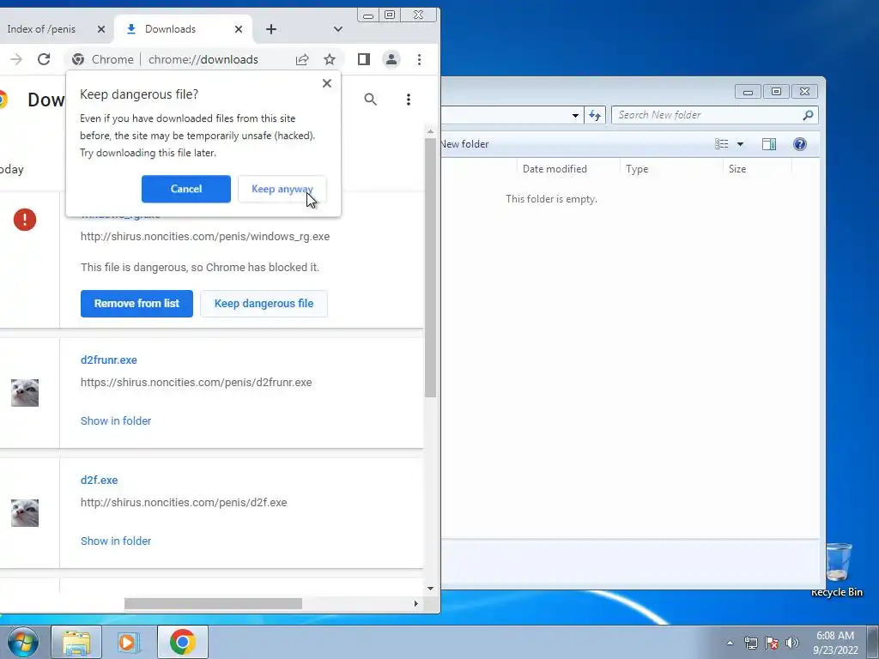Open the tab search chevron
879x659 pixels.
[337, 29]
